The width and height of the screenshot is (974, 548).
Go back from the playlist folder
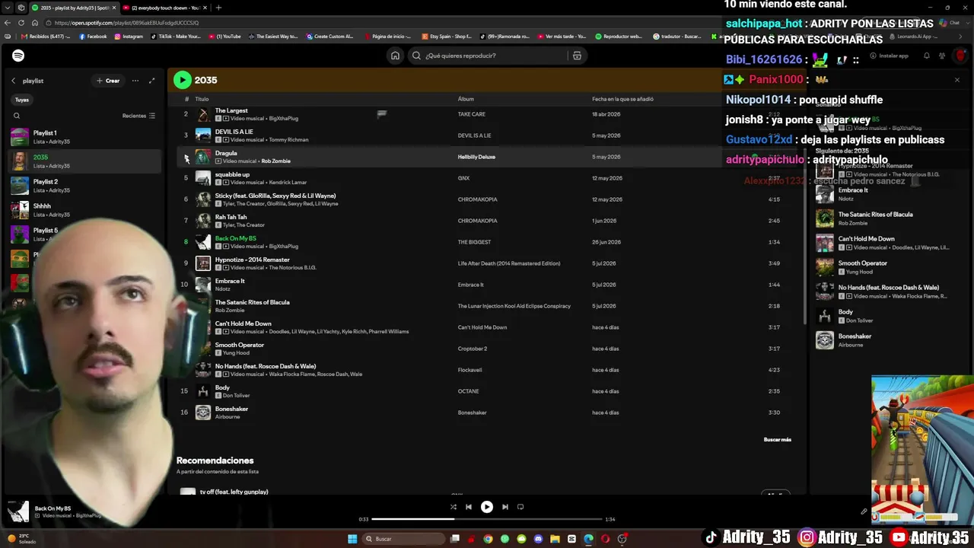pos(13,81)
